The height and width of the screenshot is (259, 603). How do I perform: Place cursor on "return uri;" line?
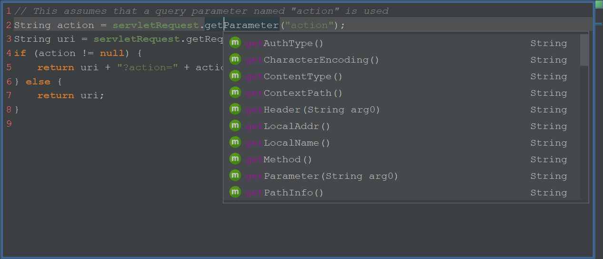(x=70, y=95)
